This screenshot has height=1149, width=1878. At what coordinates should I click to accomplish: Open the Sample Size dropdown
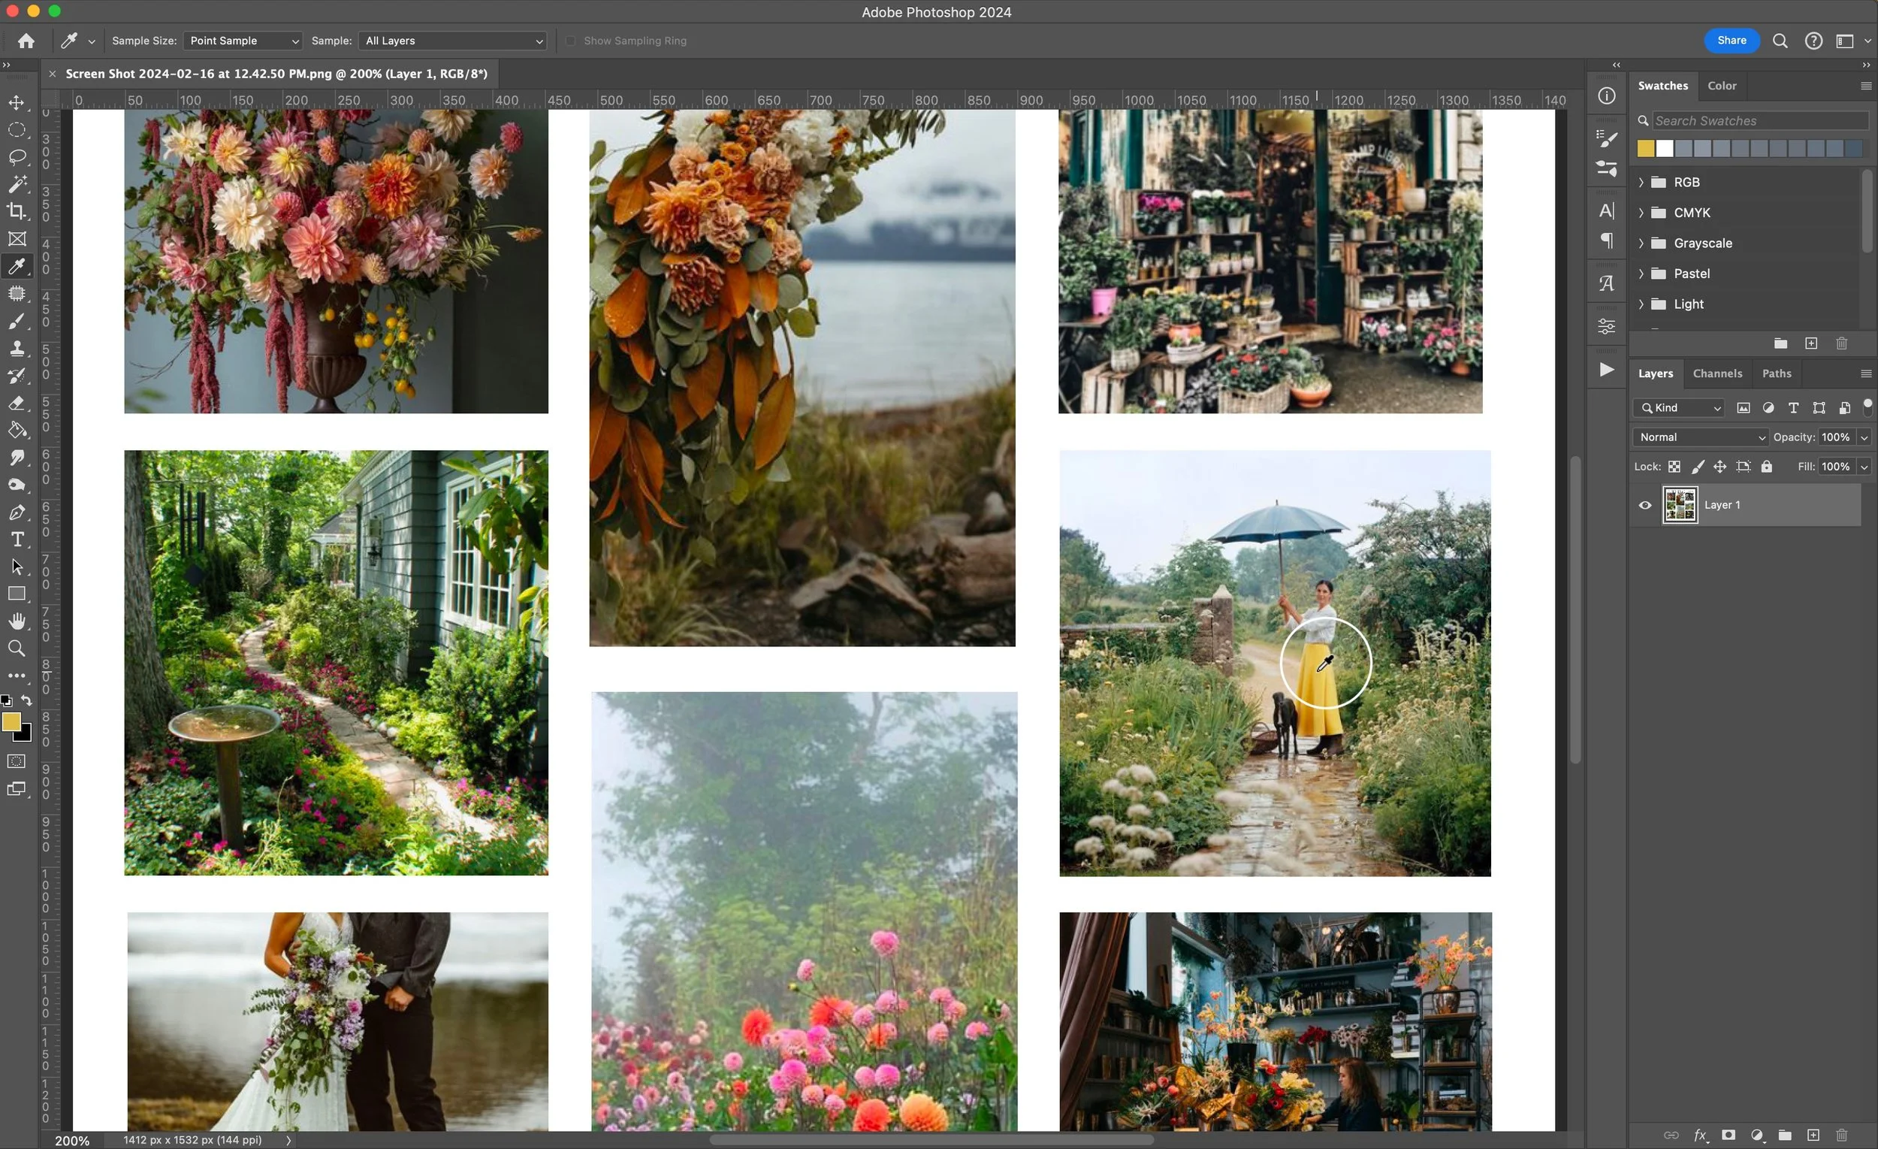[x=243, y=41]
